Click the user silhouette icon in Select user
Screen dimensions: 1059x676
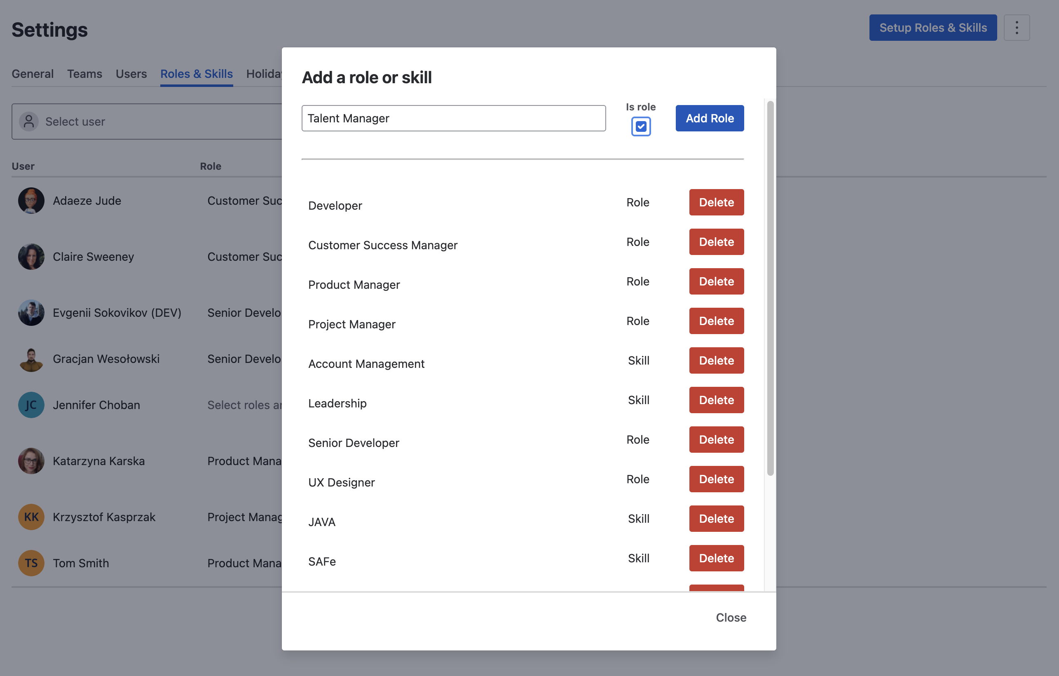tap(29, 121)
